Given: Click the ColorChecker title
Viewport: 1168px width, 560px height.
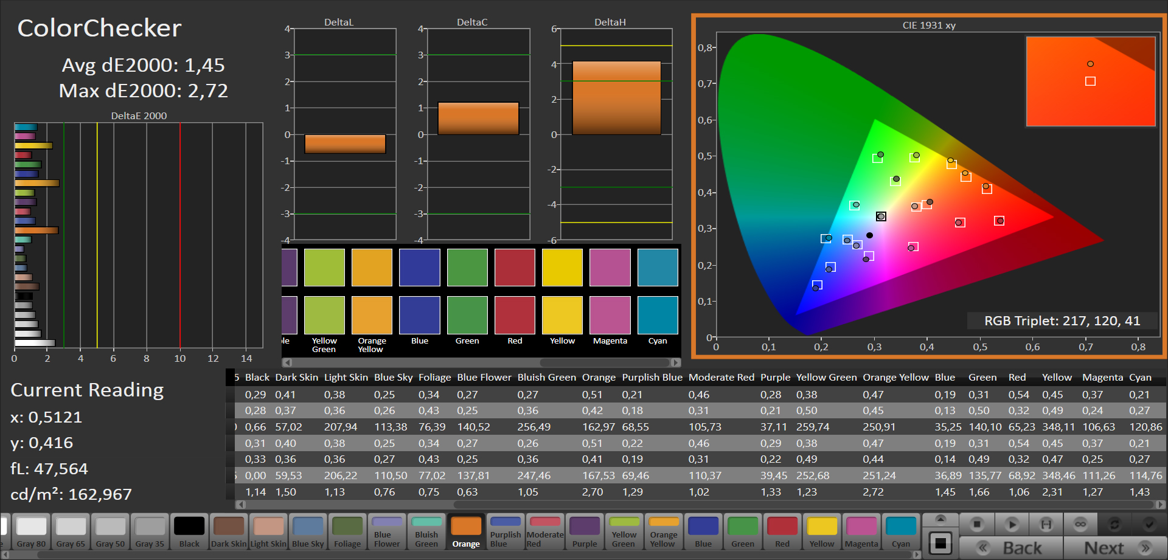Looking at the screenshot, I should tap(99, 28).
